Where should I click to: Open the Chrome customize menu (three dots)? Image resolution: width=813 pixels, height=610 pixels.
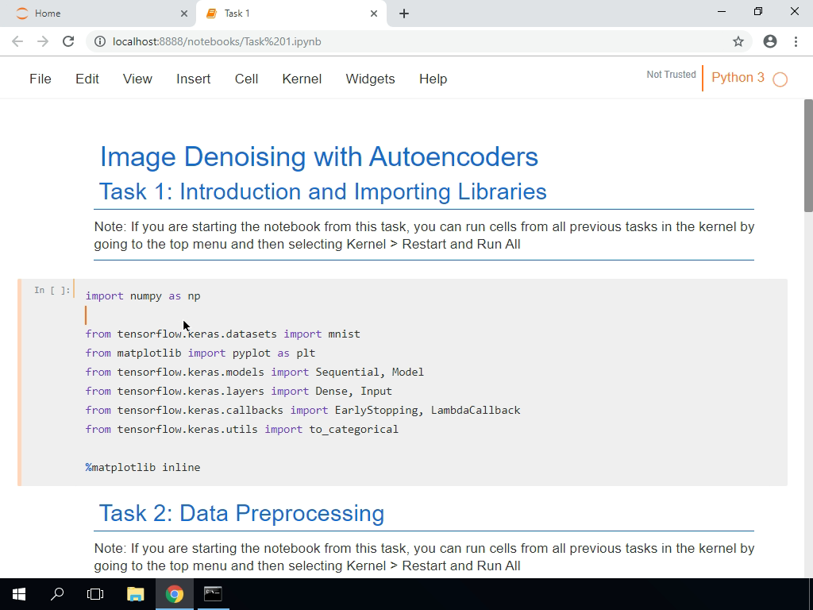[x=796, y=41]
